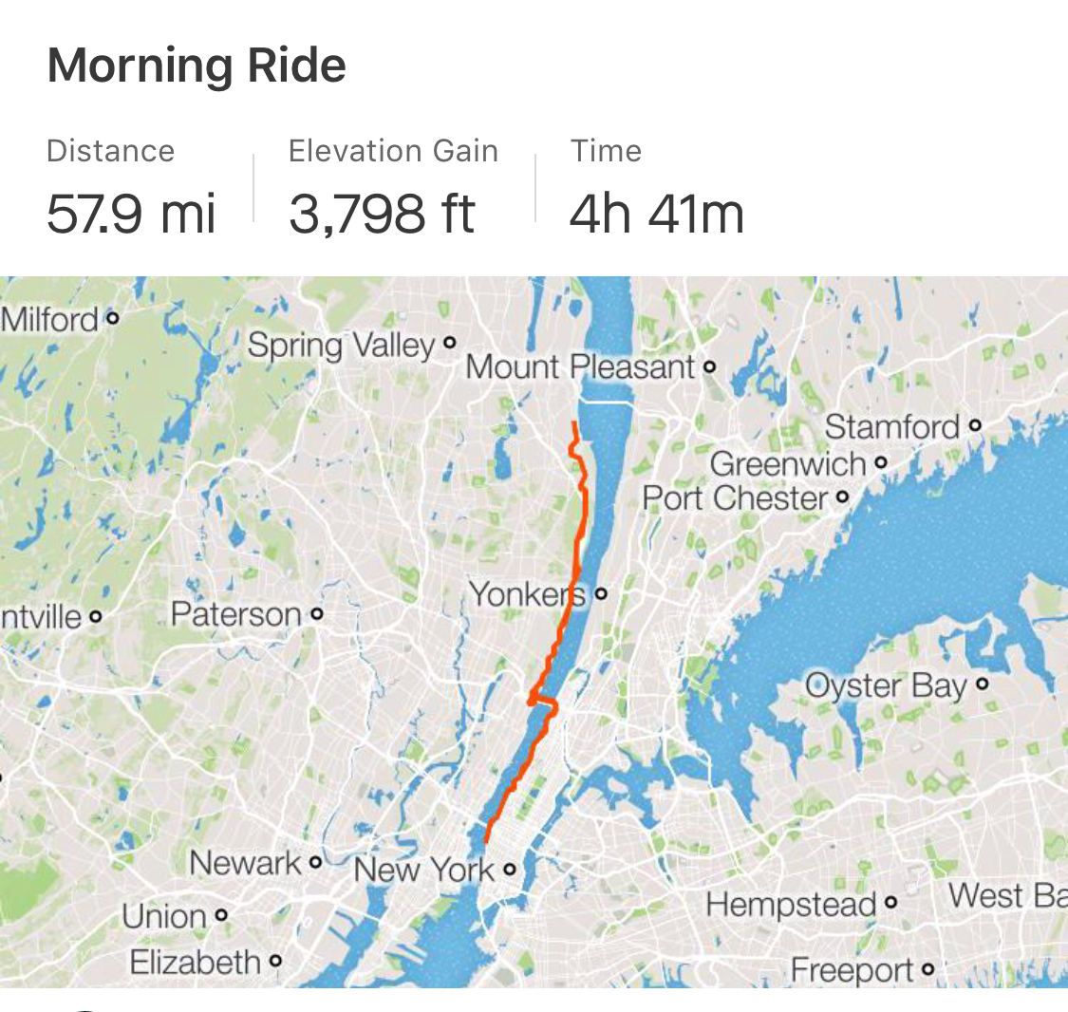Click the Stamford city marker dot
Image resolution: width=1068 pixels, height=1012 pixels.
(x=974, y=426)
